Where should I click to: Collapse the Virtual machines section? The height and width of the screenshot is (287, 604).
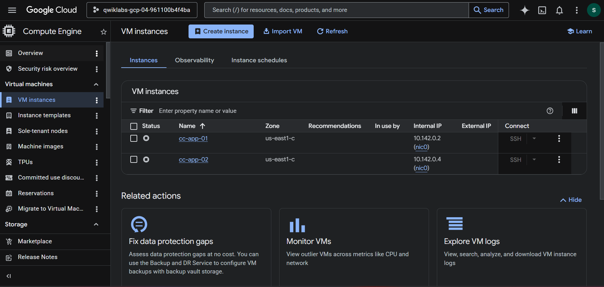(96, 84)
